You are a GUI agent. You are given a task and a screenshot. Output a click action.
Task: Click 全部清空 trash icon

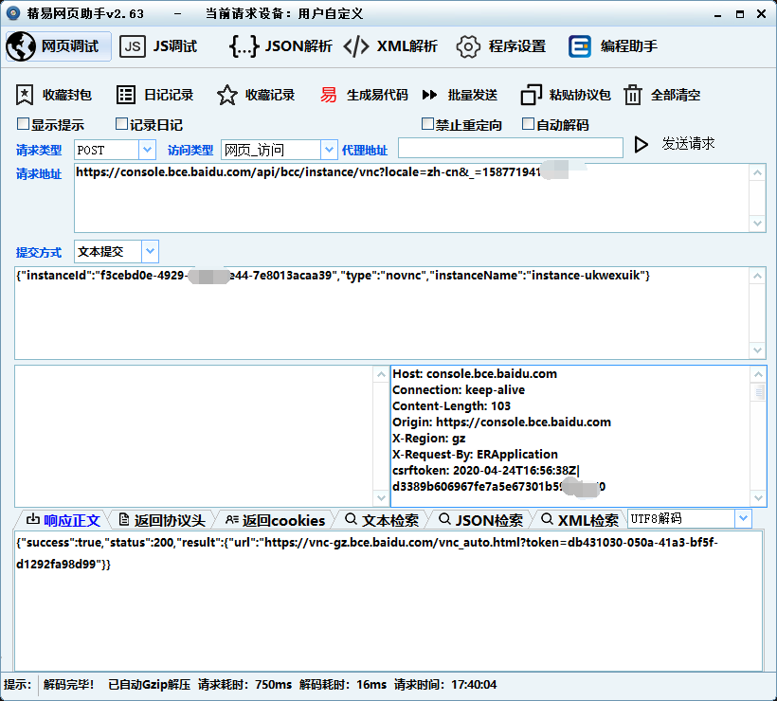pos(633,95)
